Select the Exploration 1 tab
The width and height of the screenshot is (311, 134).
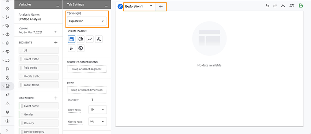pos(134,7)
